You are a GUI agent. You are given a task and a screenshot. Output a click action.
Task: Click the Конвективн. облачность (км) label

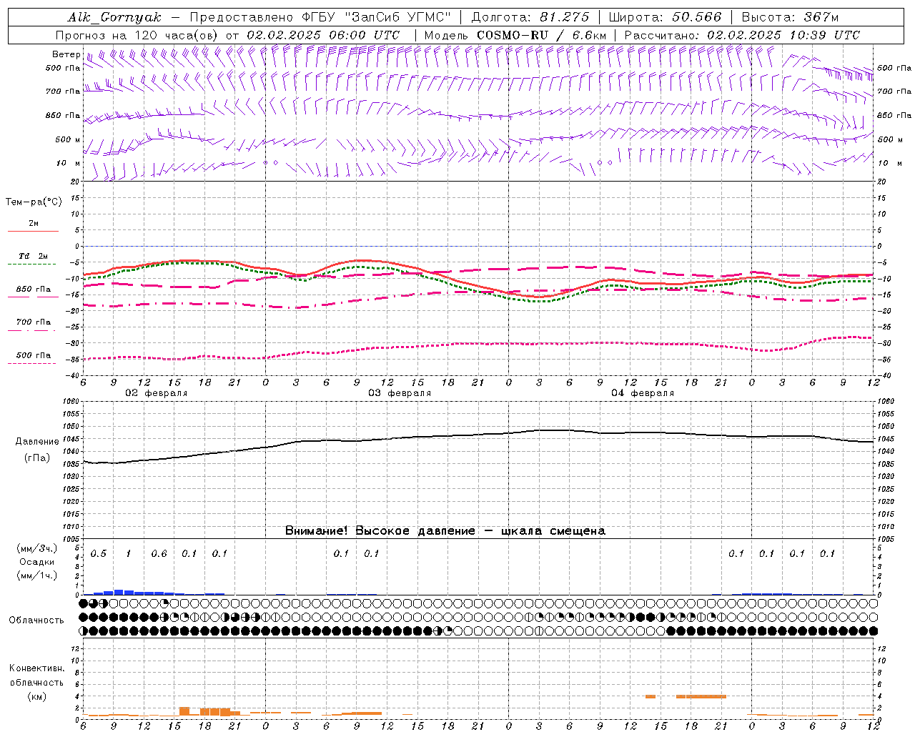click(37, 682)
